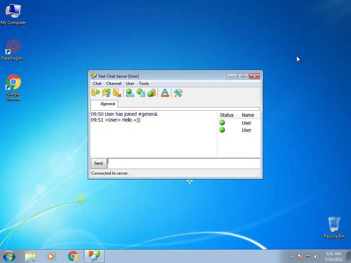Viewport: 351px width, 263px height.
Task: Click the Name column header
Action: [250, 115]
